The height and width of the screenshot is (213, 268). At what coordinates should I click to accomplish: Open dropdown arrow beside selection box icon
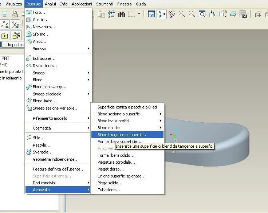point(139,14)
